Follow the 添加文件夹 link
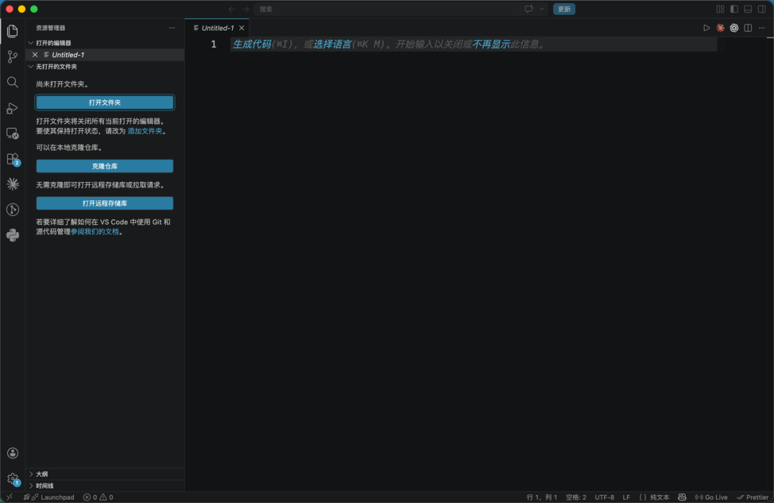The width and height of the screenshot is (774, 503). point(145,131)
